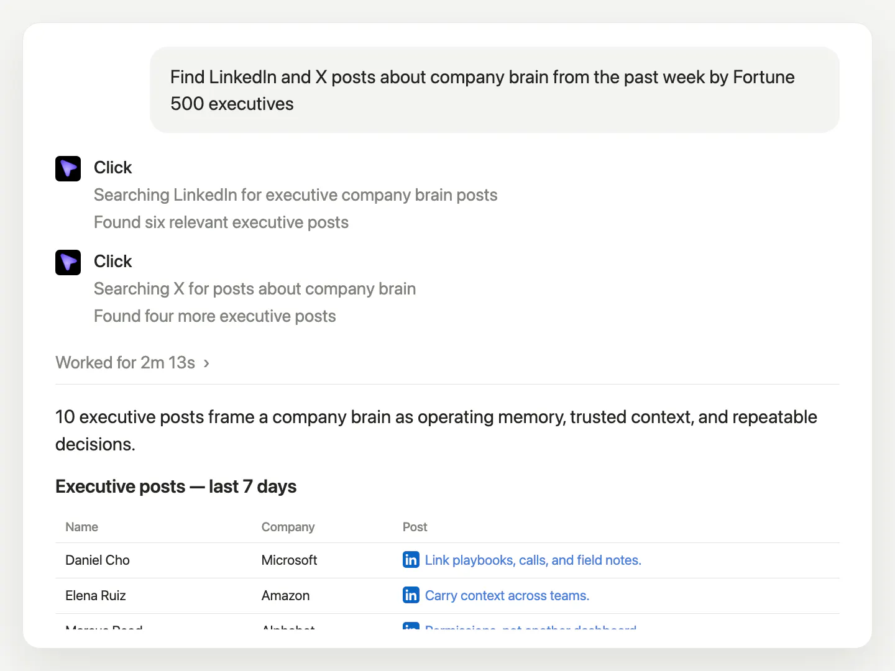Viewport: 895px width, 671px height.
Task: Click LinkedIn icon in Daniel Cho row
Action: click(x=411, y=560)
